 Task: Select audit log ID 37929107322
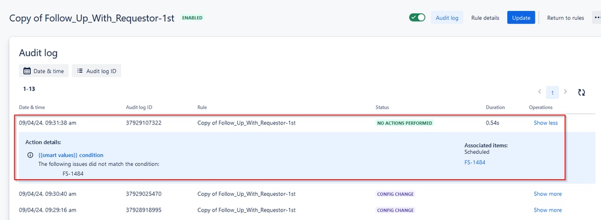pos(144,123)
